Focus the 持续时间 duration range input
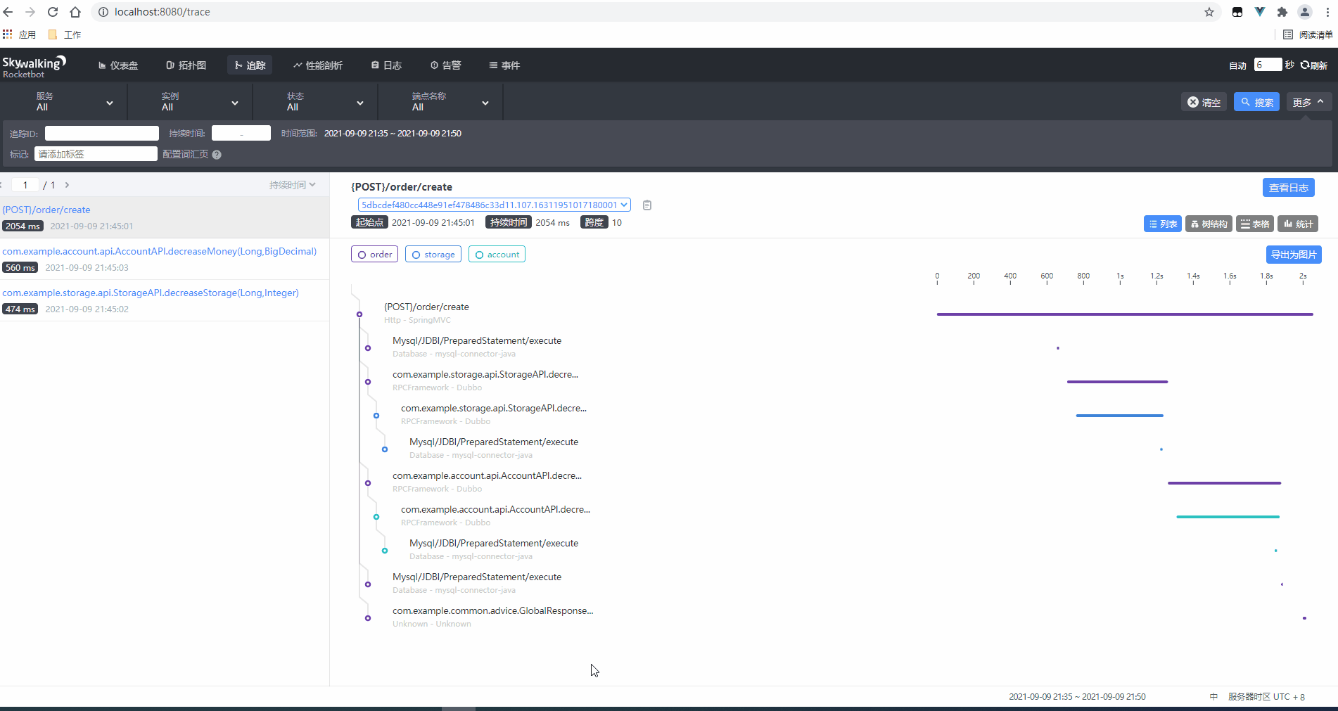The image size is (1338, 711). click(x=241, y=134)
